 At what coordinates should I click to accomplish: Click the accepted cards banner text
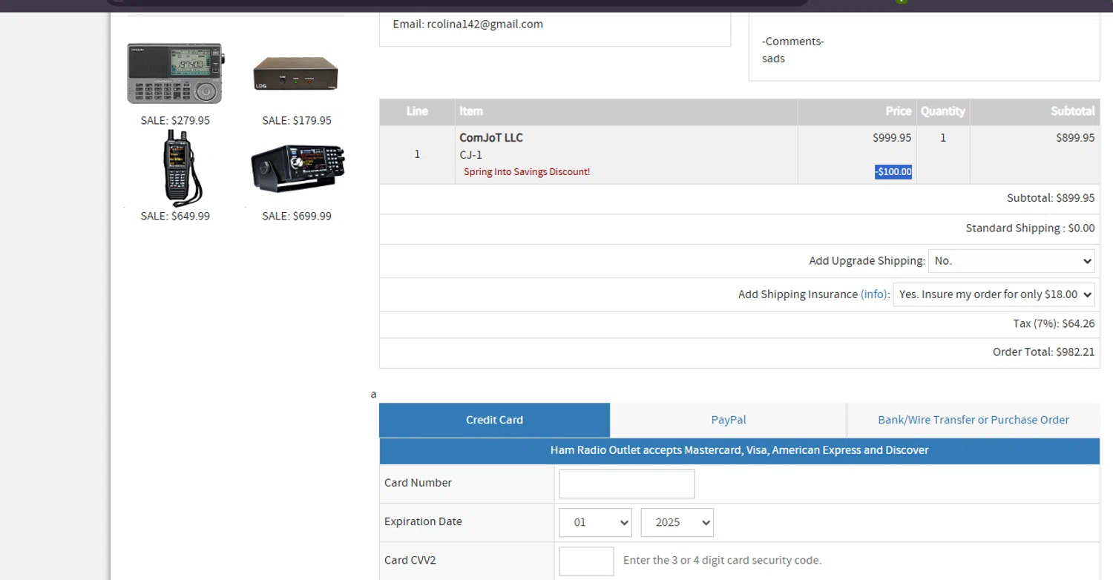739,450
